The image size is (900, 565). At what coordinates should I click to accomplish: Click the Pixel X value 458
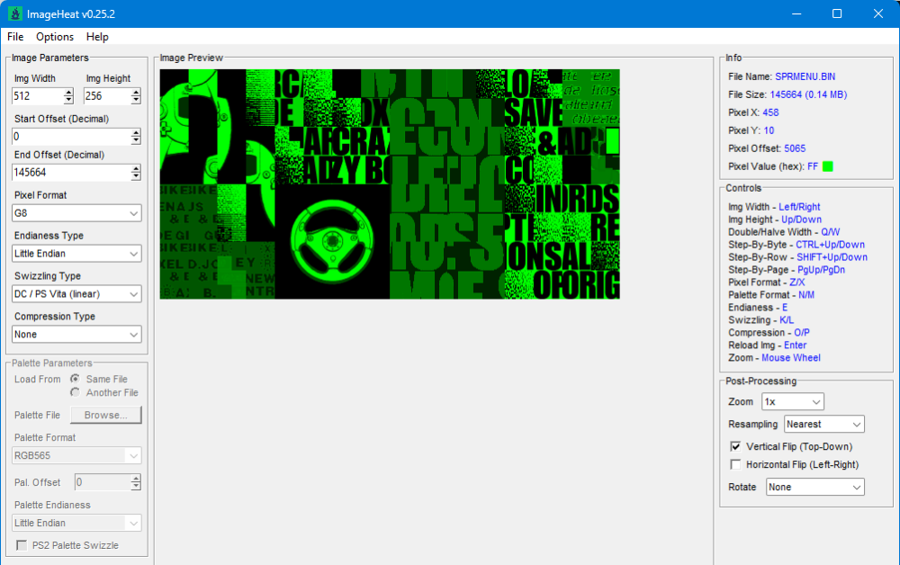[x=770, y=112]
